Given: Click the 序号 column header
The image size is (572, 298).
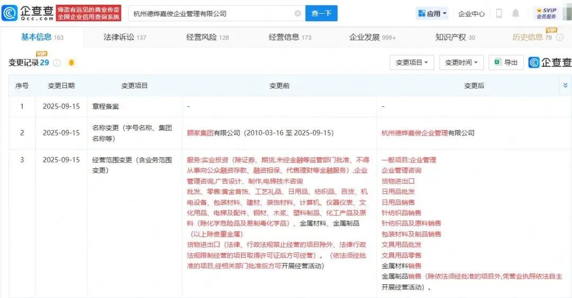Looking at the screenshot, I should (22, 86).
